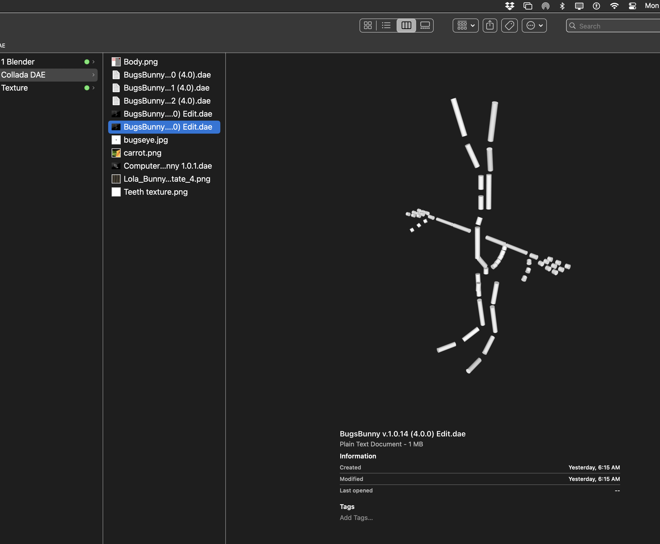Click the Mon clock in menu bar

pos(652,6)
